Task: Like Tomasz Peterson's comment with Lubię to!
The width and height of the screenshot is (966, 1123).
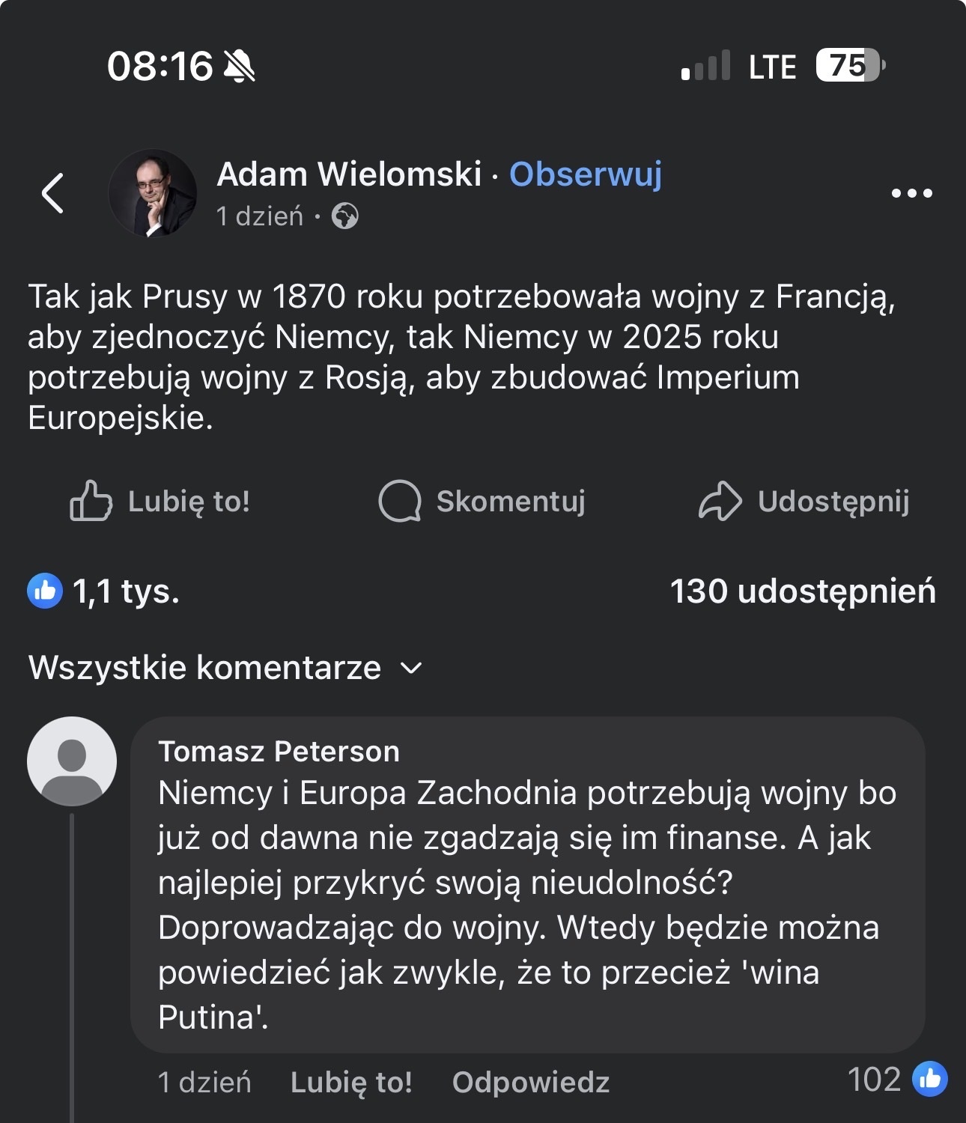Action: 351,1082
